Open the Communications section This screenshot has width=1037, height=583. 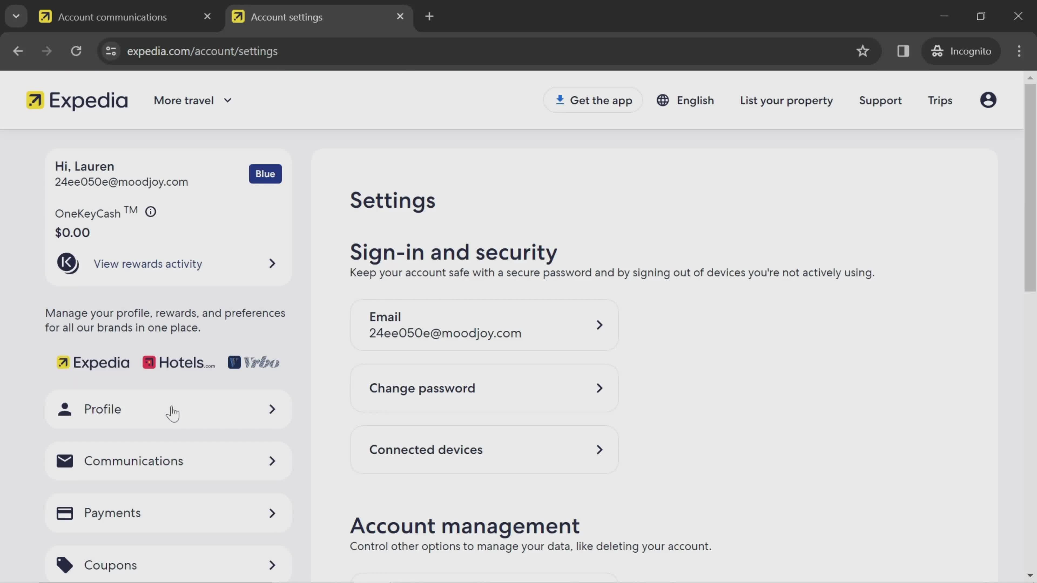click(x=168, y=461)
